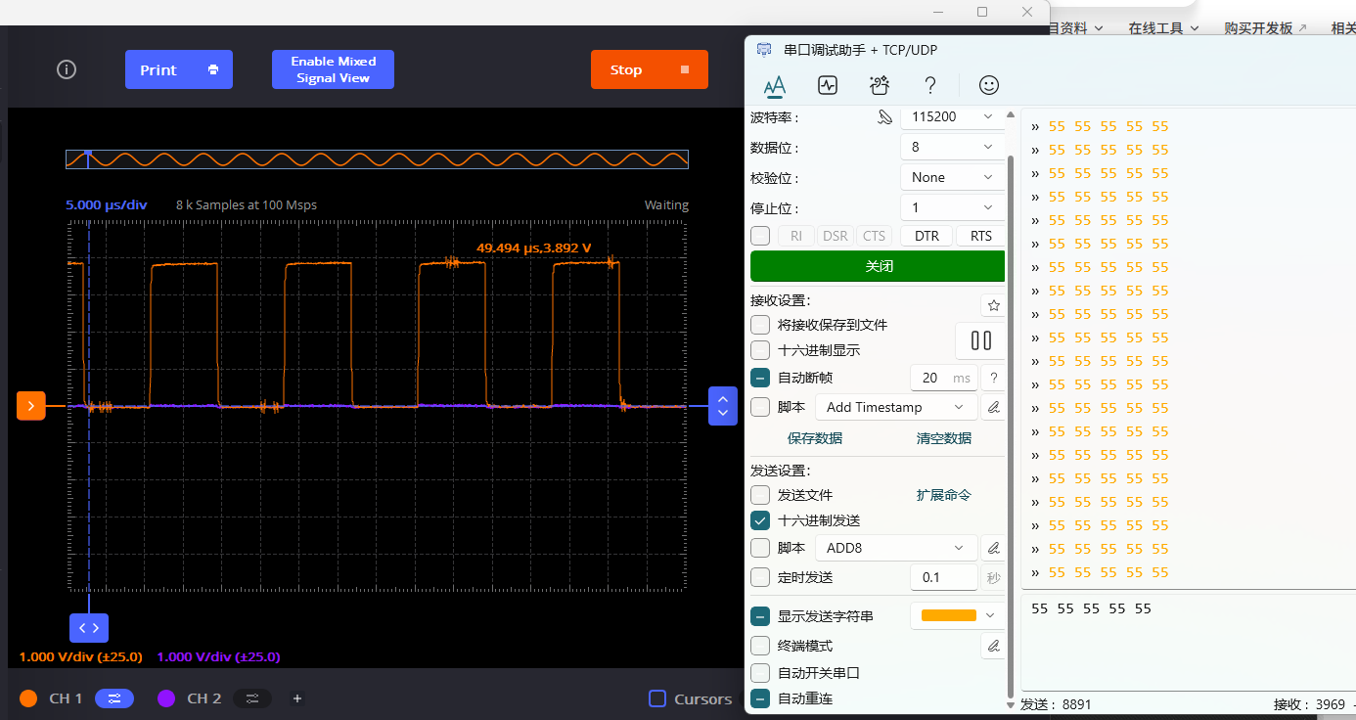The height and width of the screenshot is (720, 1356).
Task: Select the text mode tab icon in serial tool
Action: click(775, 85)
